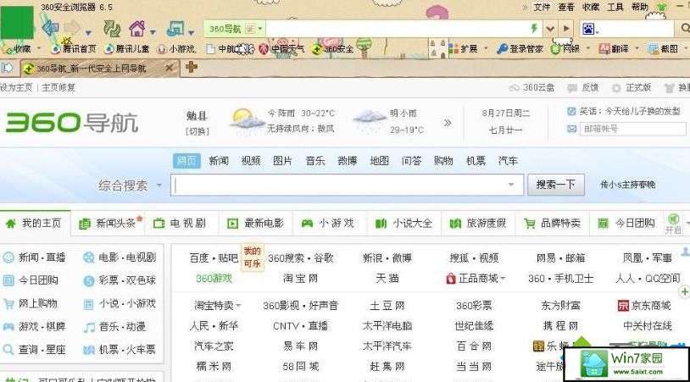This screenshot has height=382, width=690.
Task: Click the 搜索一下 button
Action: coord(556,185)
